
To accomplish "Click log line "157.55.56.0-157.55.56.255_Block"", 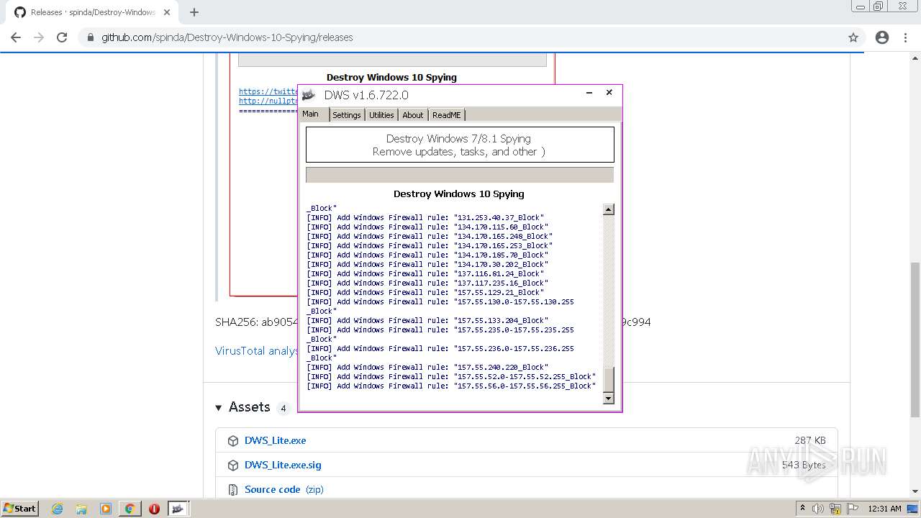I will click(x=451, y=386).
